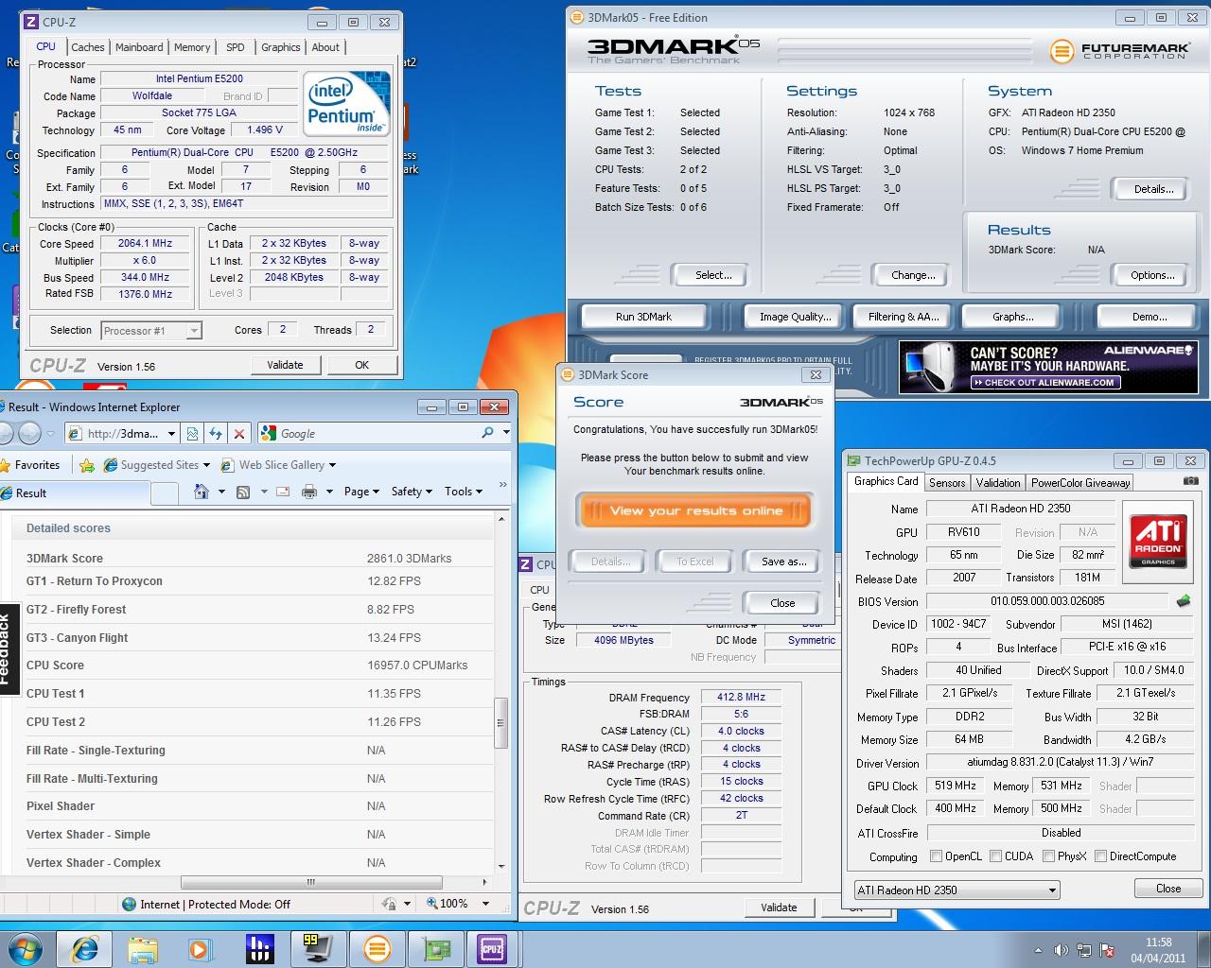Screen dimensions: 1211x968
Task: Click the GPU-Z screenshot camera icon
Action: click(1190, 481)
